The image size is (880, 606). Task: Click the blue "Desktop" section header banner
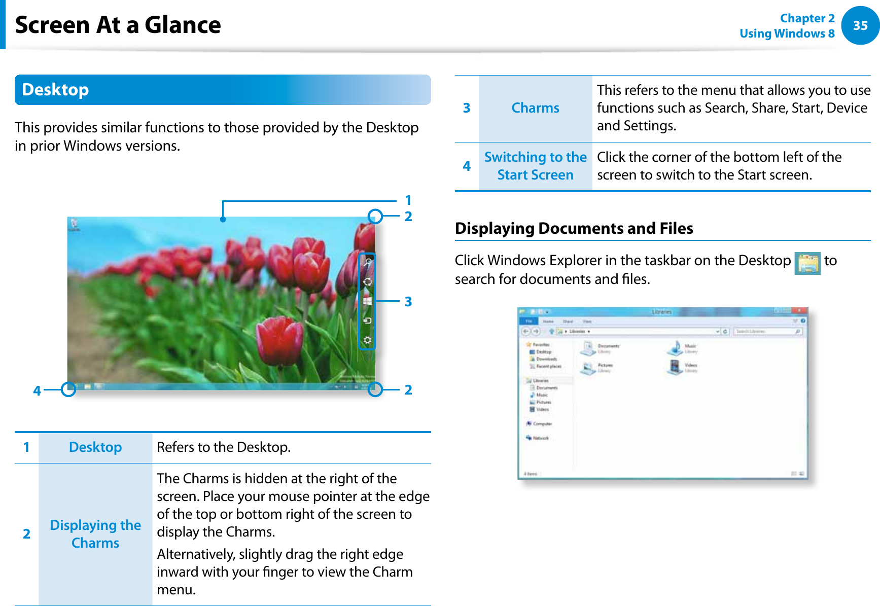[x=223, y=90]
